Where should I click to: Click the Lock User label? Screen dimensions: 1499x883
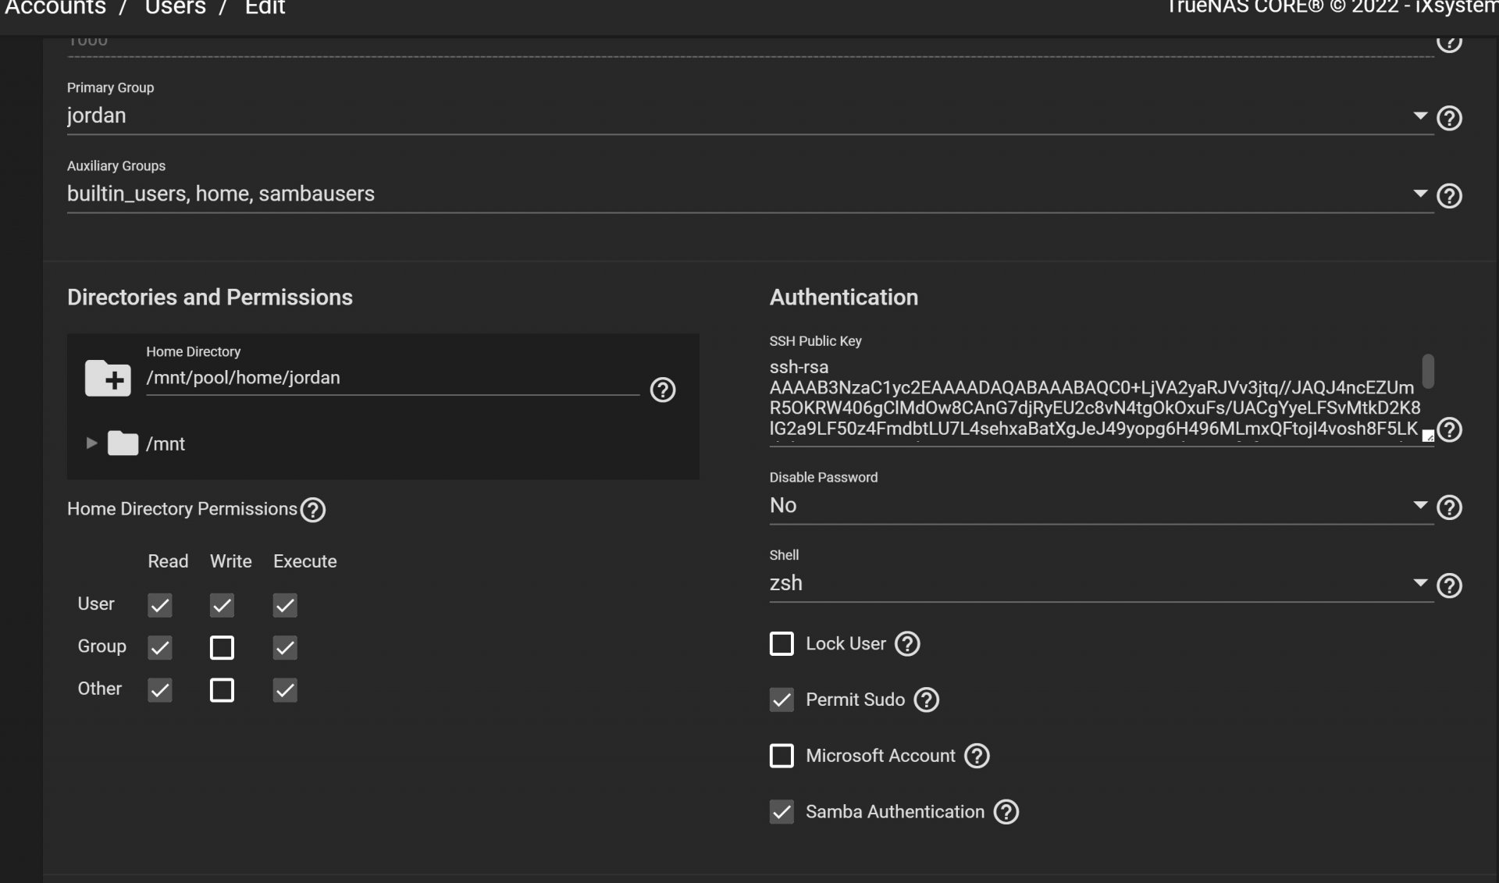[x=846, y=644]
